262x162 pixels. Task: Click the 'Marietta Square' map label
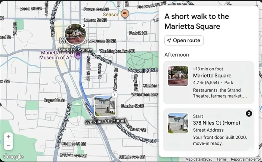(x=75, y=50)
